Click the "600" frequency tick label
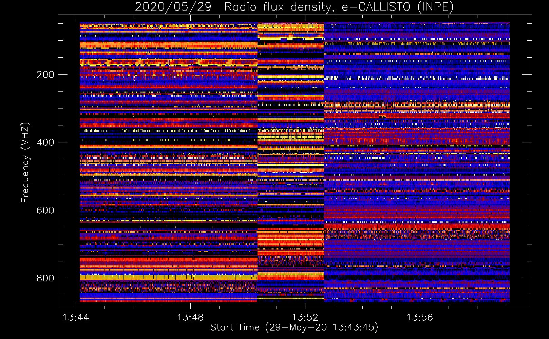549x339 pixels. [45, 210]
